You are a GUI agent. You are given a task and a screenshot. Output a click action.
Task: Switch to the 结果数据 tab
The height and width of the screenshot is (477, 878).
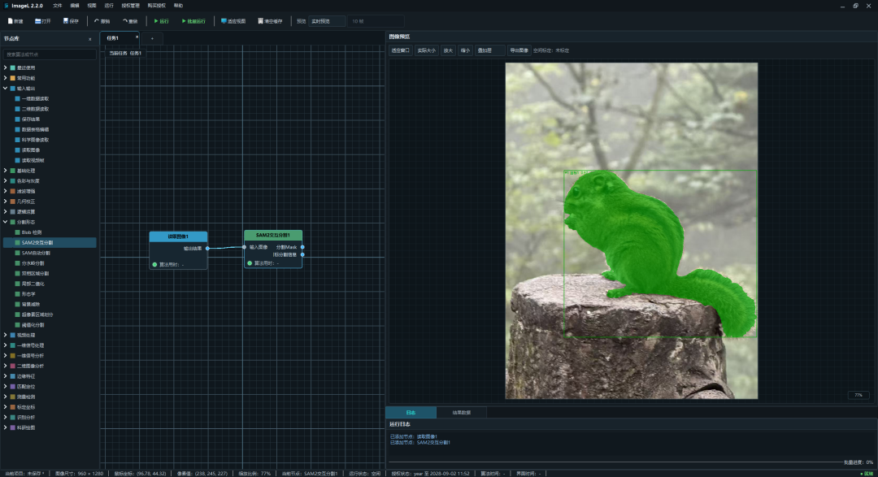pyautogui.click(x=462, y=413)
